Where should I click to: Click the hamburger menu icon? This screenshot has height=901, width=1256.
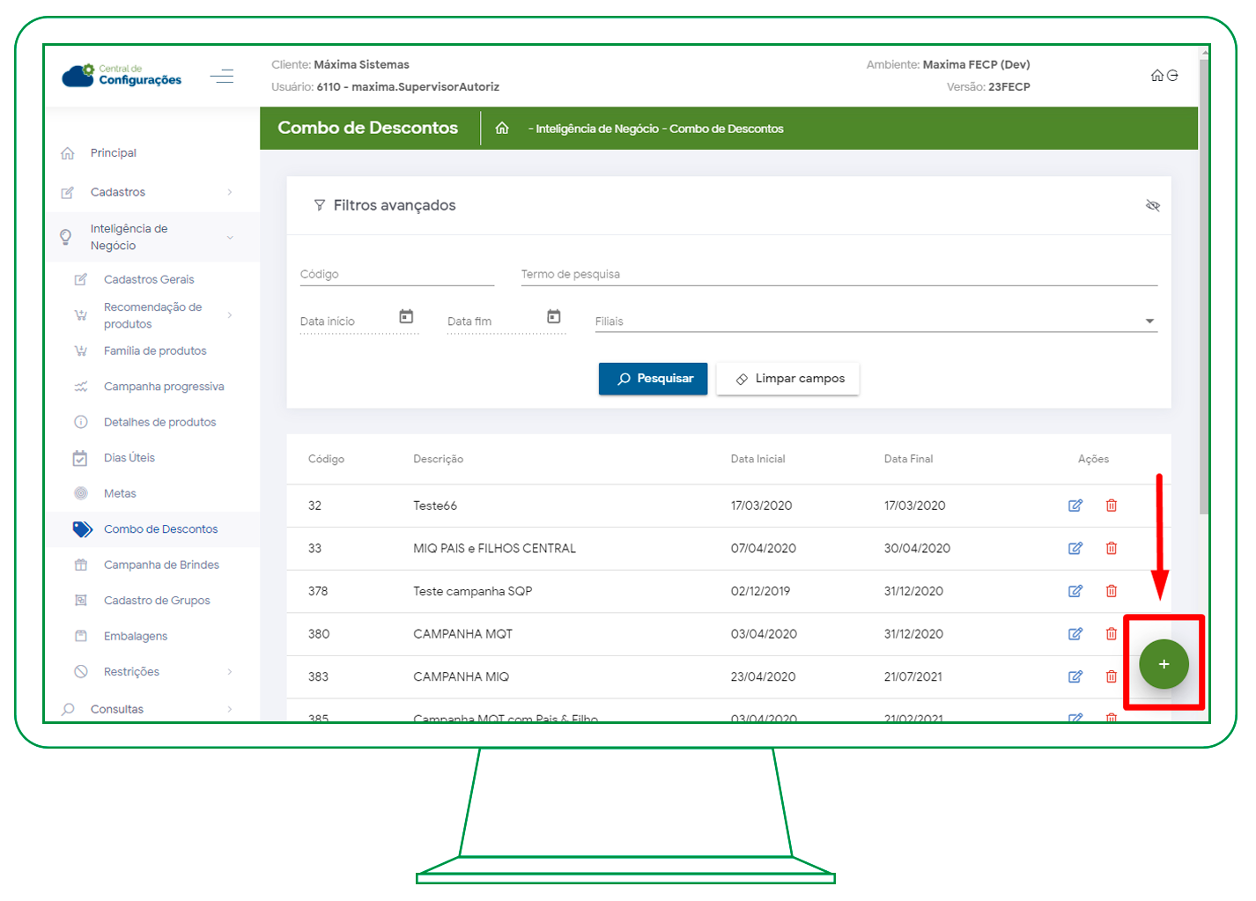click(222, 77)
